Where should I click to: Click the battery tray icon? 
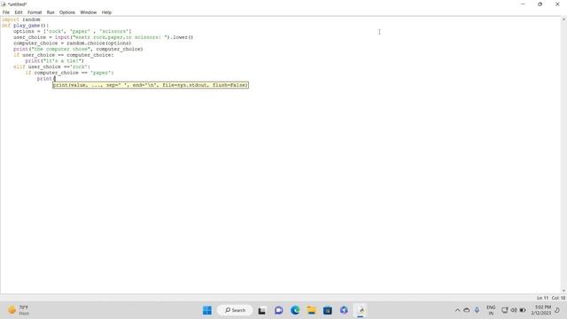point(523,310)
